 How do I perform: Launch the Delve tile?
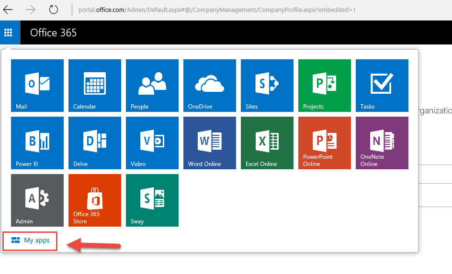[94, 143]
